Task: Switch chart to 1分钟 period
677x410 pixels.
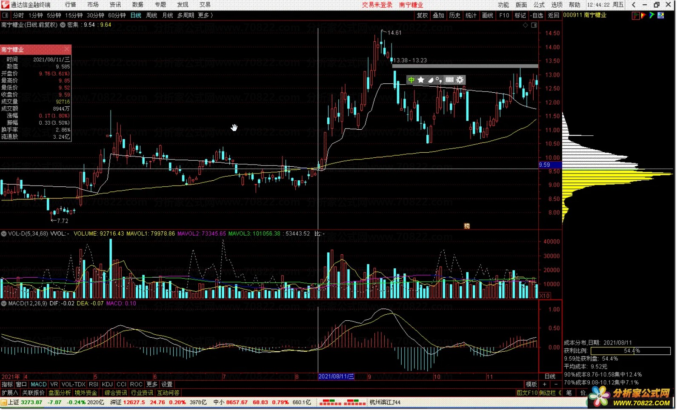Action: (x=36, y=15)
